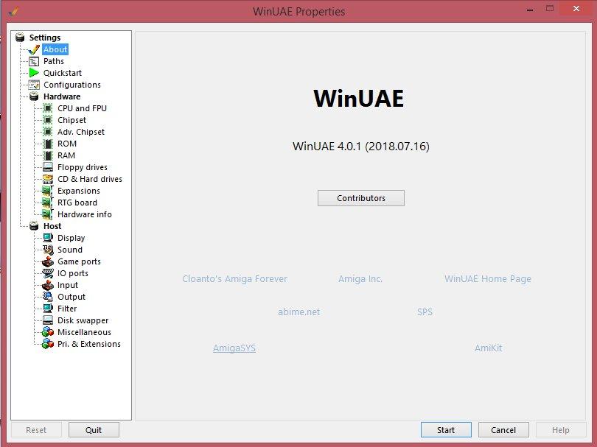Click the Disk swapper drive icon
The image size is (597, 447).
tap(48, 320)
